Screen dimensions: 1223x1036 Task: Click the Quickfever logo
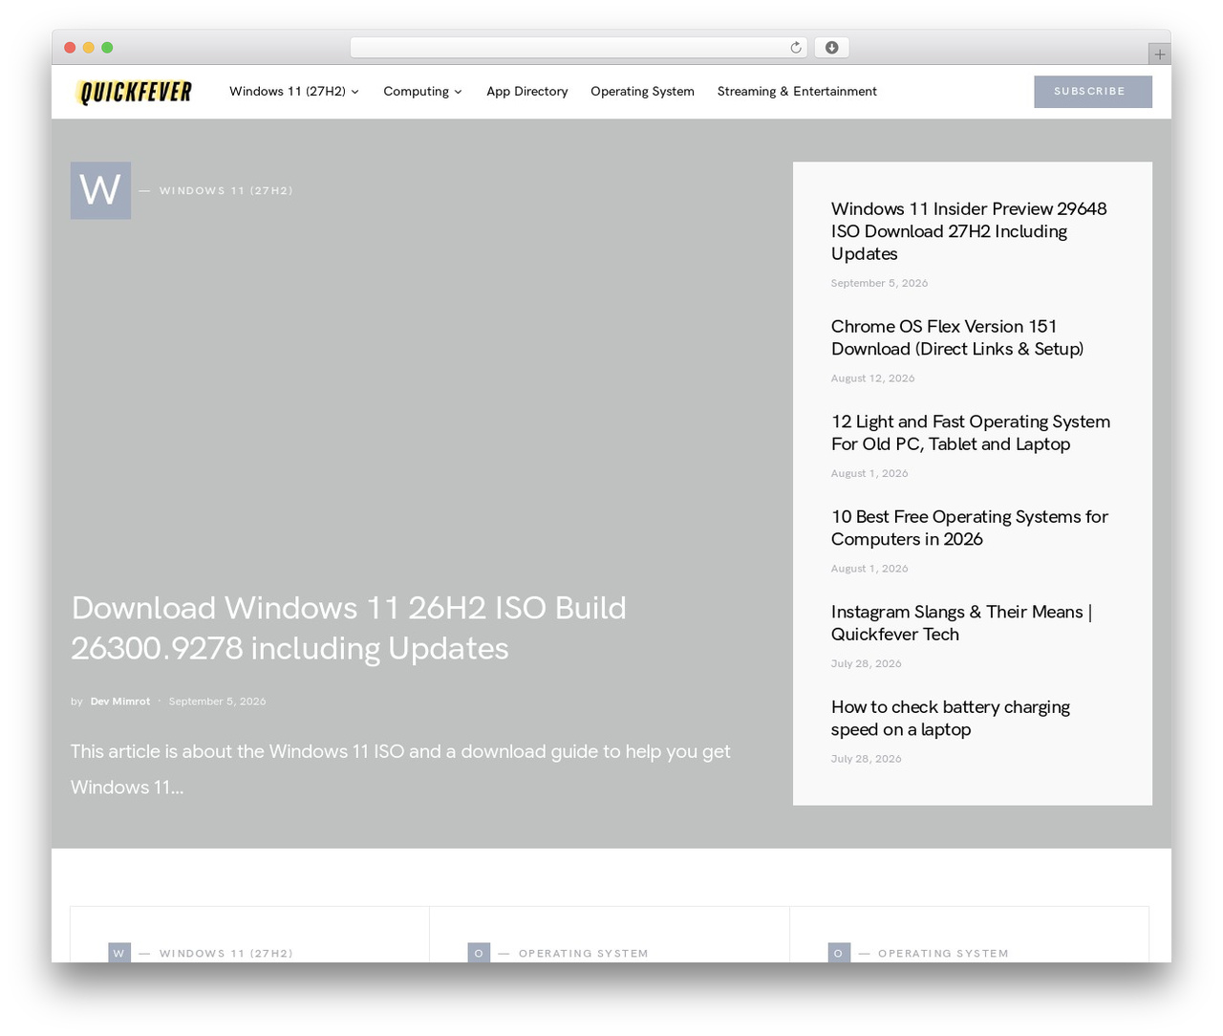click(x=135, y=92)
